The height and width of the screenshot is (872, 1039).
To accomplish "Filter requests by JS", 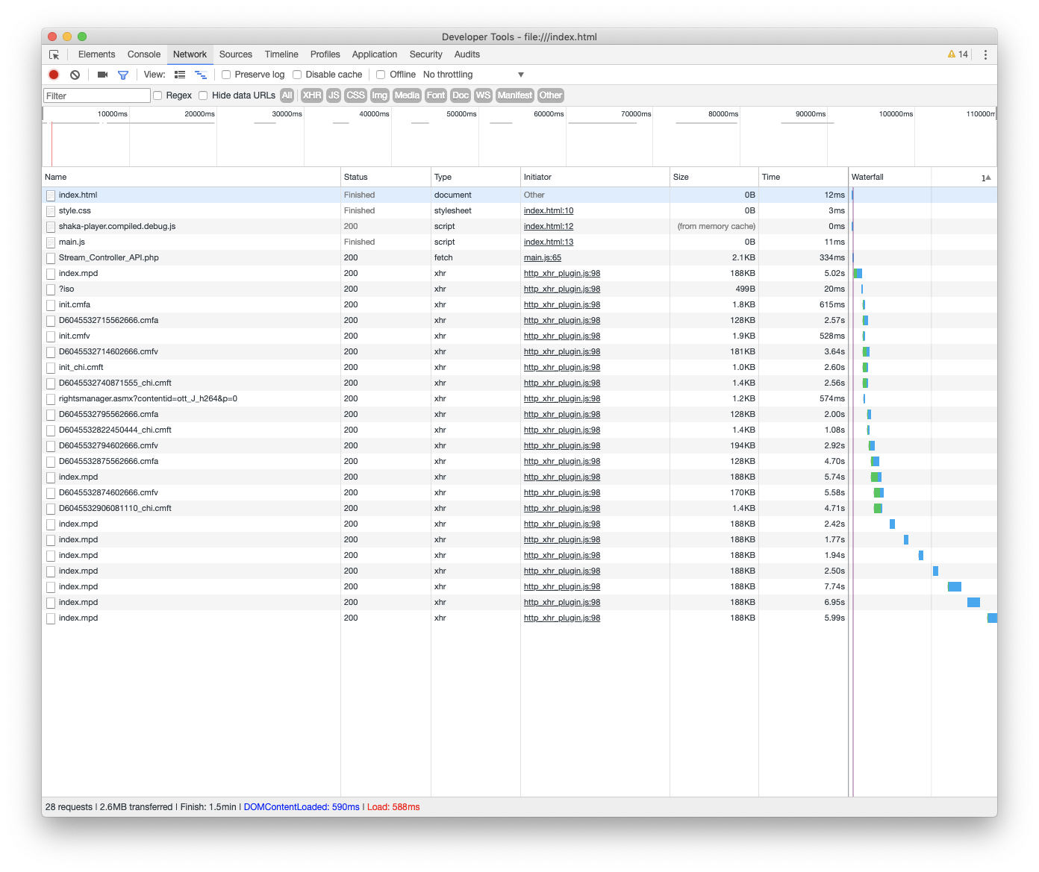I will point(334,95).
